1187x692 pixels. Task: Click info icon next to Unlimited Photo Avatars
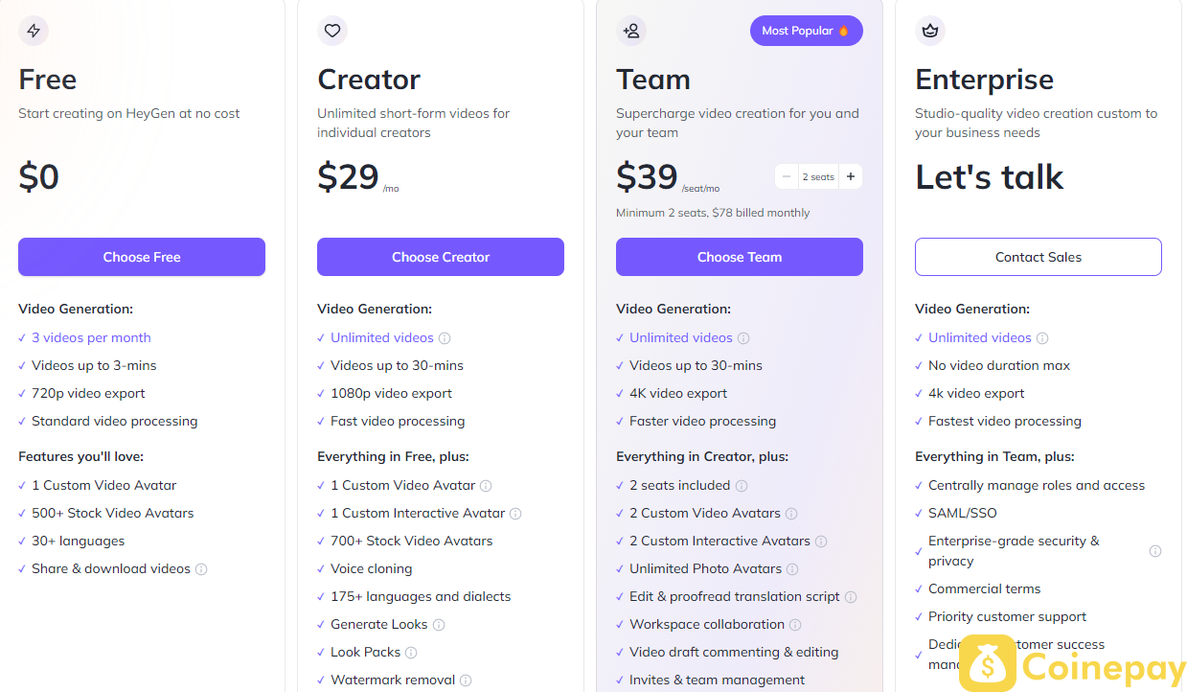[x=792, y=569]
